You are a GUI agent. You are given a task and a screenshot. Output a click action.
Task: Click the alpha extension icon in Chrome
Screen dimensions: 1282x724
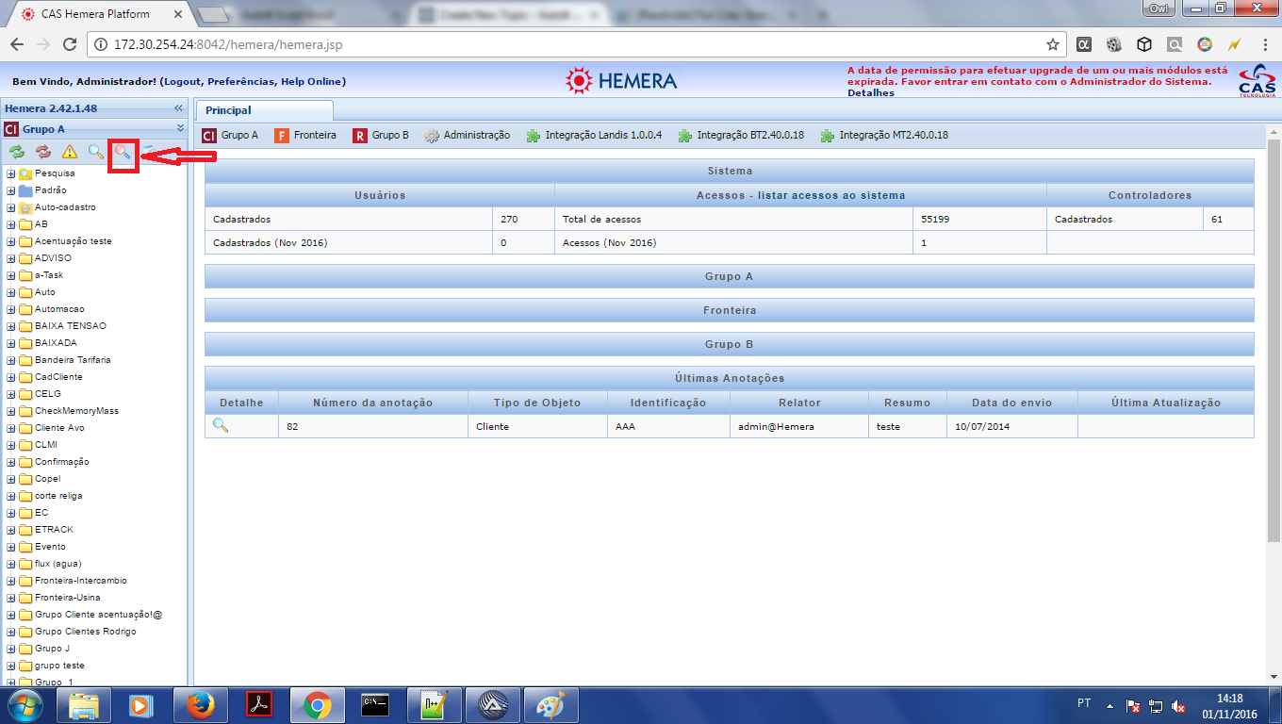click(1085, 44)
